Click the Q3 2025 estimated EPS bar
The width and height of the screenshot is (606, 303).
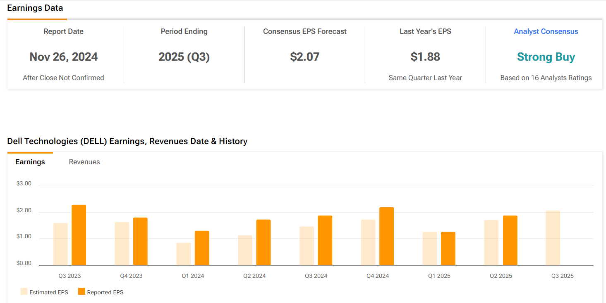coord(553,238)
